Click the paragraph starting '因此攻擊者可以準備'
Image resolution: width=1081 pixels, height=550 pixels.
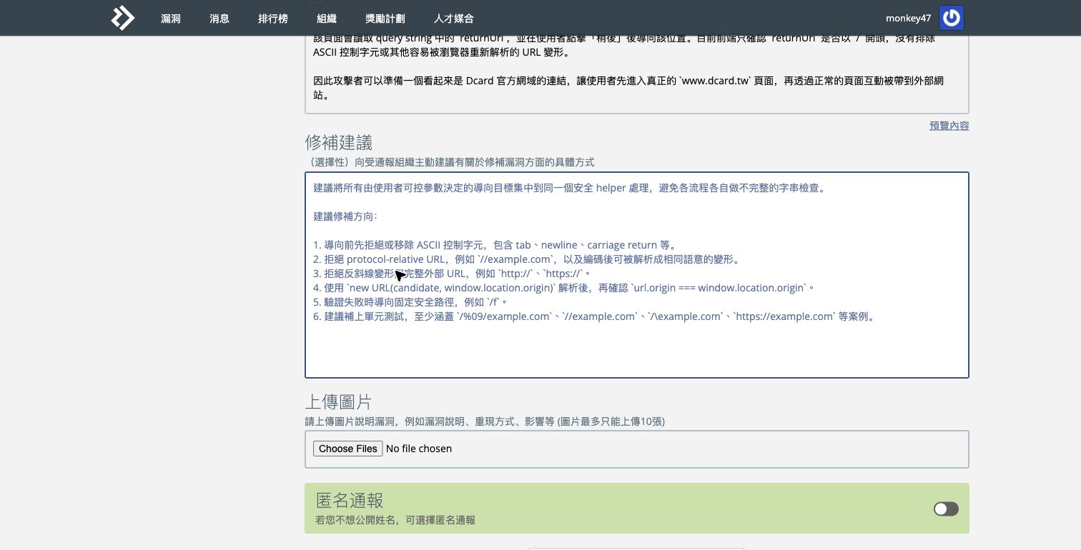click(629, 88)
